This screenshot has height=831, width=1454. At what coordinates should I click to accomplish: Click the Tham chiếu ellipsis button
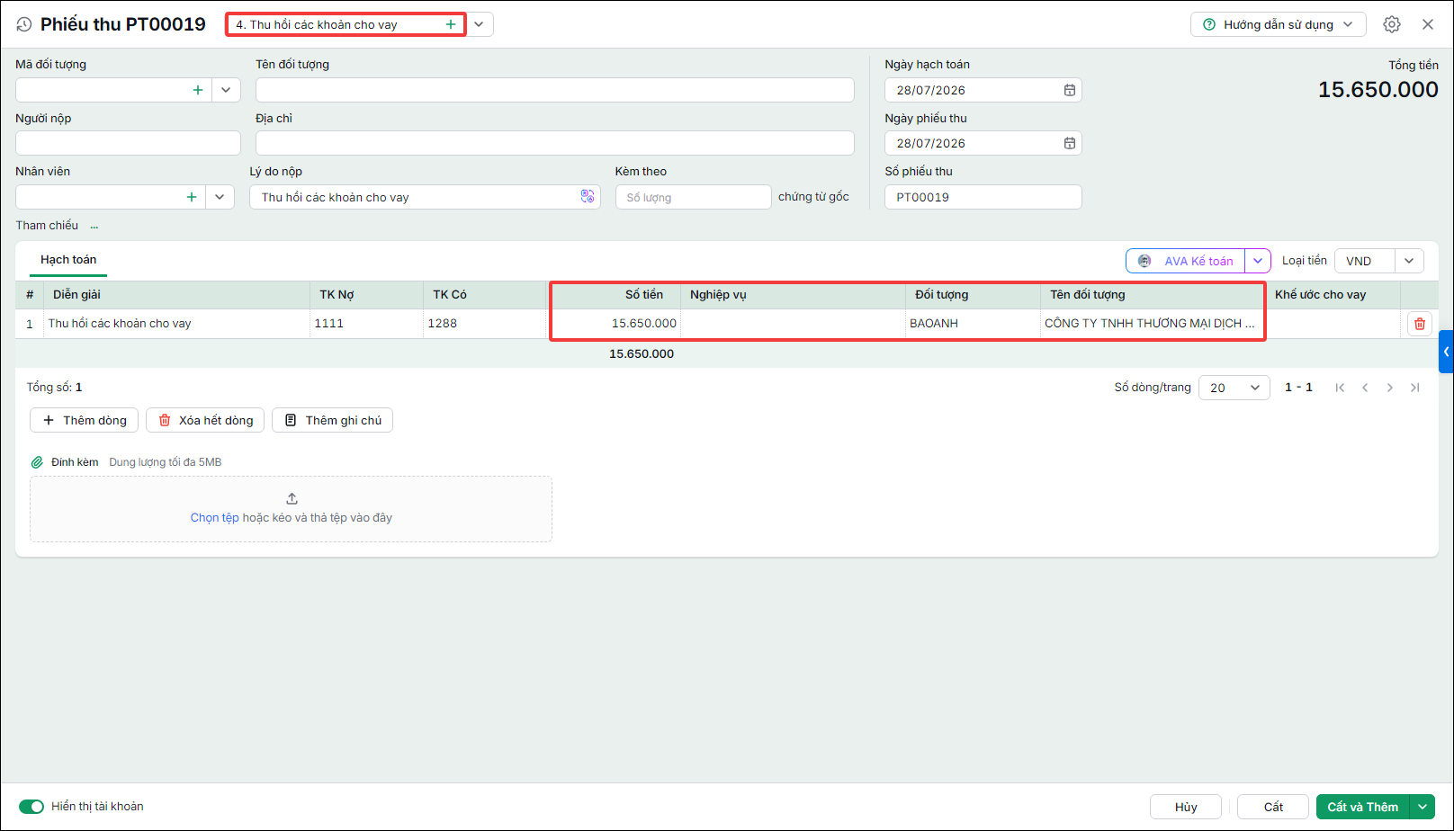(94, 227)
